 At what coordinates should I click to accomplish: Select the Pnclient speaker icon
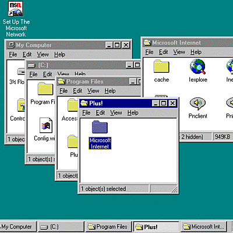click(197, 103)
